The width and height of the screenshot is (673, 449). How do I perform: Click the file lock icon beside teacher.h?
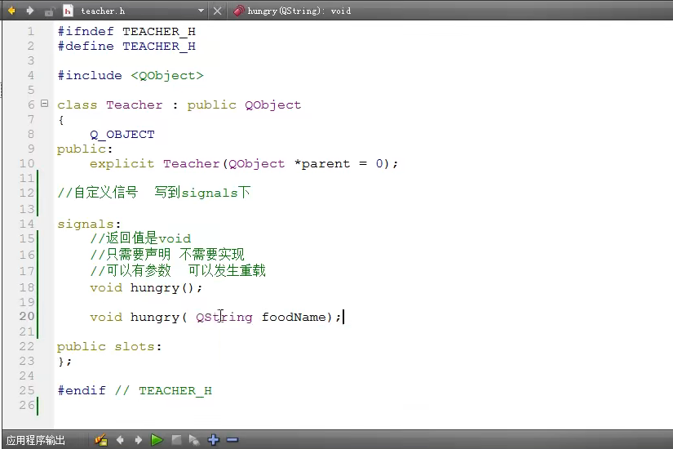(49, 11)
